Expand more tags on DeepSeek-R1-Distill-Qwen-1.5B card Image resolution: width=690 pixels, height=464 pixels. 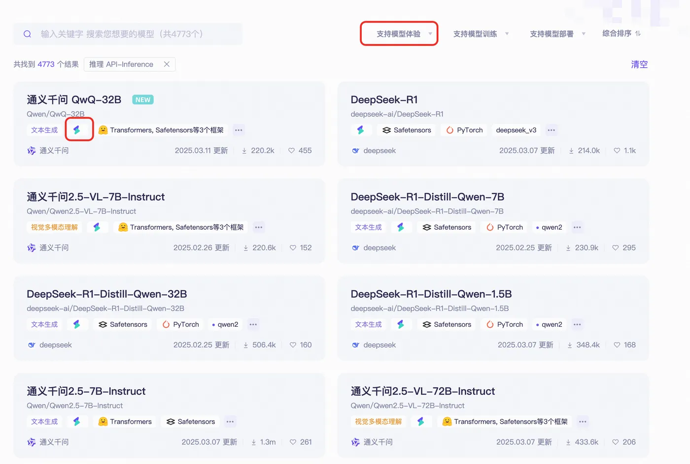click(577, 324)
